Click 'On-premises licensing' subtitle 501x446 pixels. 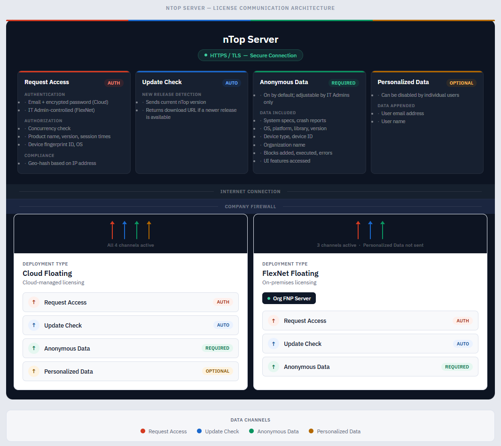pyautogui.click(x=290, y=282)
